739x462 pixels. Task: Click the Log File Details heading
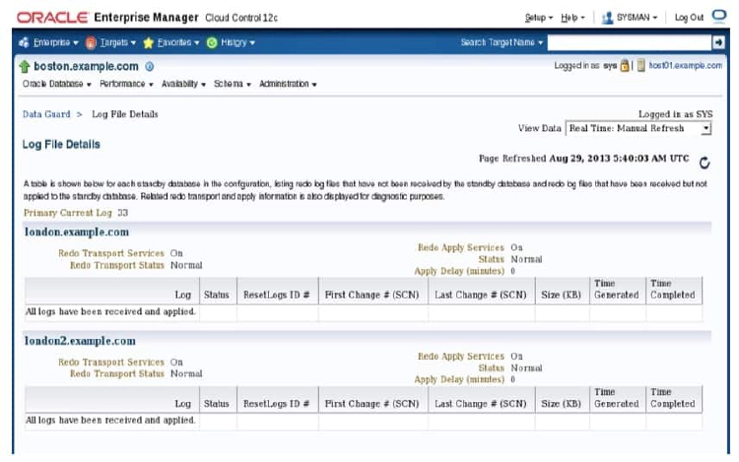tap(61, 144)
